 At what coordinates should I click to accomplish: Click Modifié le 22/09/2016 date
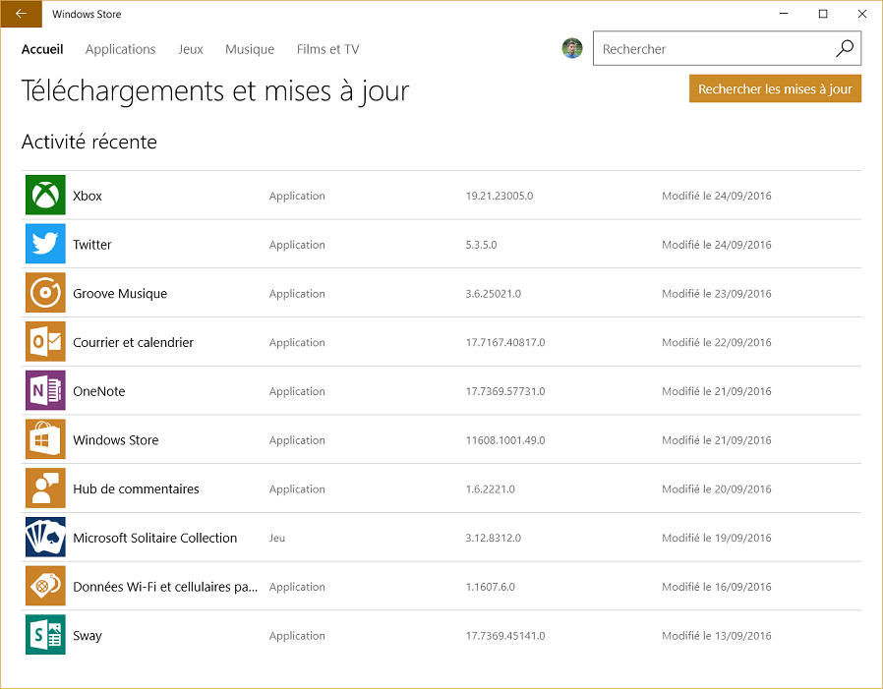pos(716,342)
